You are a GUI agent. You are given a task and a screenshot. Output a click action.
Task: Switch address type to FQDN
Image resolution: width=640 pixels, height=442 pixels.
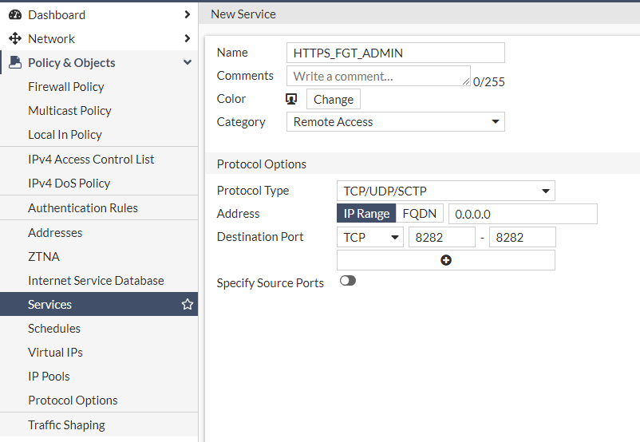point(419,214)
